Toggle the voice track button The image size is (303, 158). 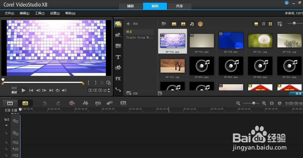pos(15,149)
